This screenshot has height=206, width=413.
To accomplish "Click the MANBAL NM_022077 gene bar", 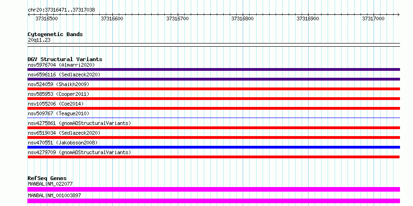I will pyautogui.click(x=213, y=189).
